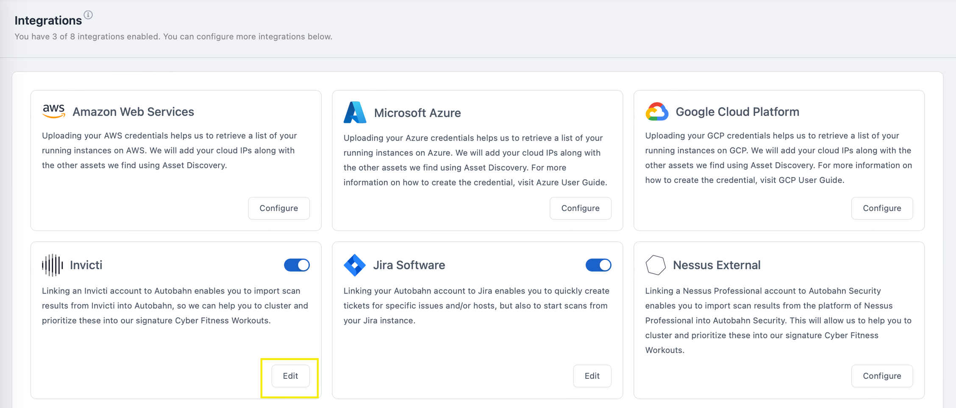Viewport: 956px width, 408px height.
Task: Click the Invicti logo icon
Action: pyautogui.click(x=53, y=265)
